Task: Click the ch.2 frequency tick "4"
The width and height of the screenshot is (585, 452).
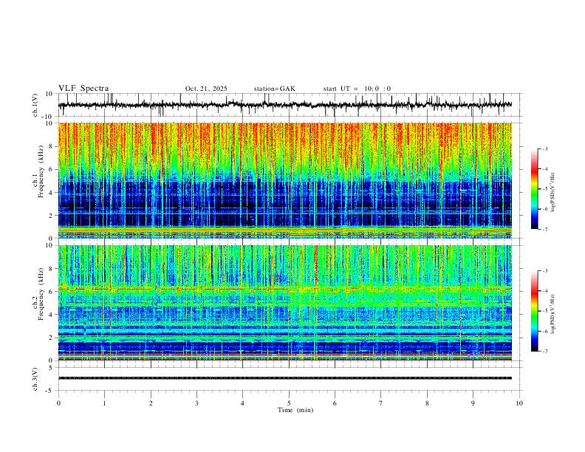Action: pyautogui.click(x=51, y=315)
